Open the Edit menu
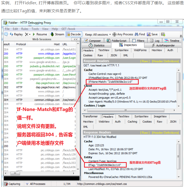Viewport: 184px width, 187px height. [15, 29]
